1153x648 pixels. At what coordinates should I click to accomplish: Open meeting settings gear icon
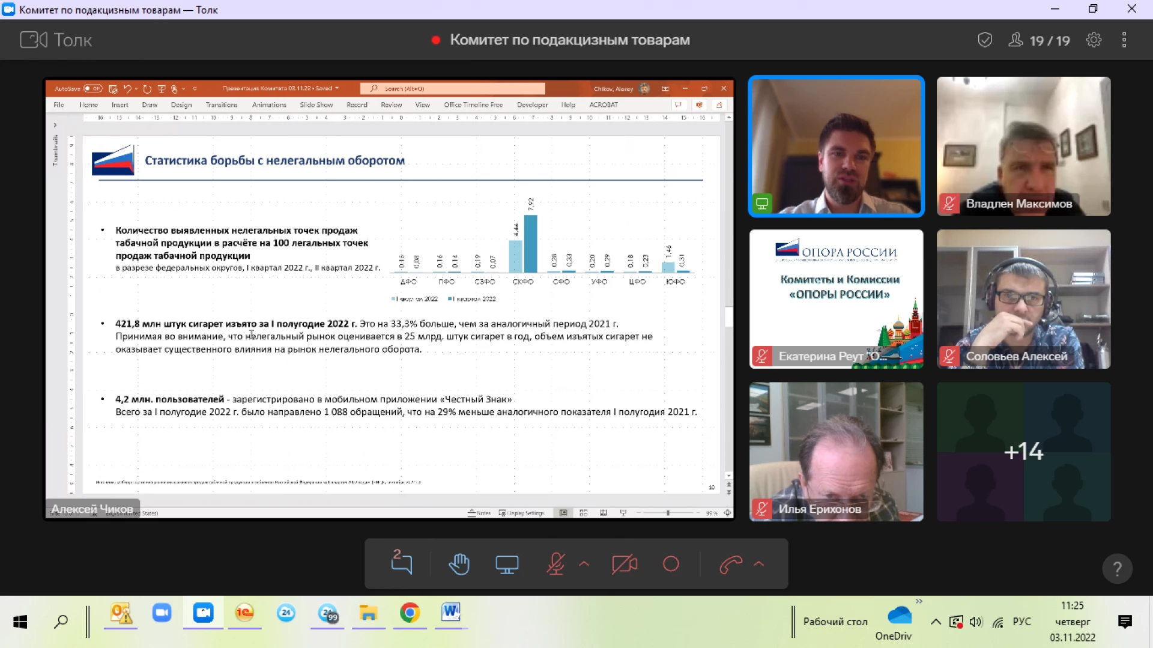(x=1094, y=40)
